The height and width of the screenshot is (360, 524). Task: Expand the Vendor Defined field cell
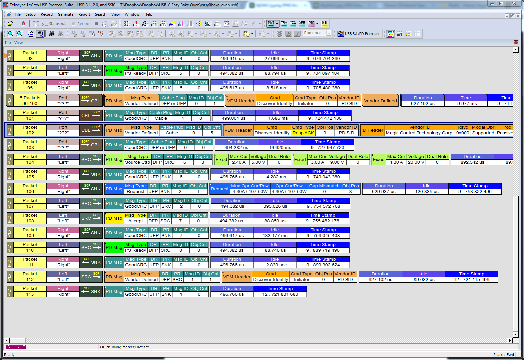[380, 101]
